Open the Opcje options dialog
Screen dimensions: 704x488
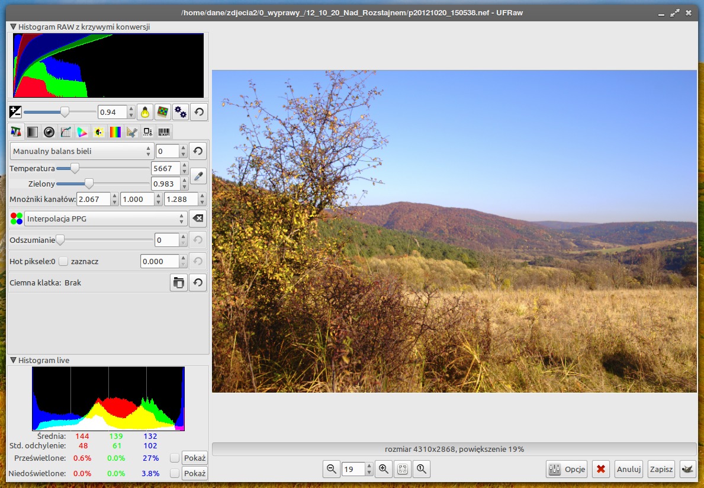[x=567, y=469]
